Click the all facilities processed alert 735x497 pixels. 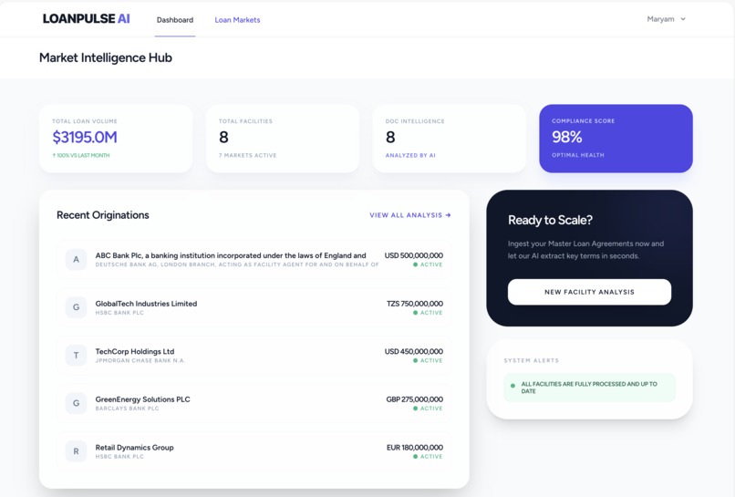pyautogui.click(x=589, y=388)
